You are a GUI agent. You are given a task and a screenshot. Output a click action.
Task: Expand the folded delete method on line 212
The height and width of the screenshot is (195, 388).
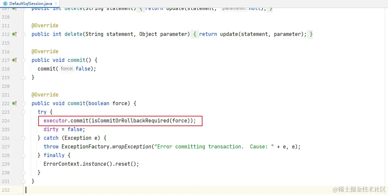pos(24,34)
